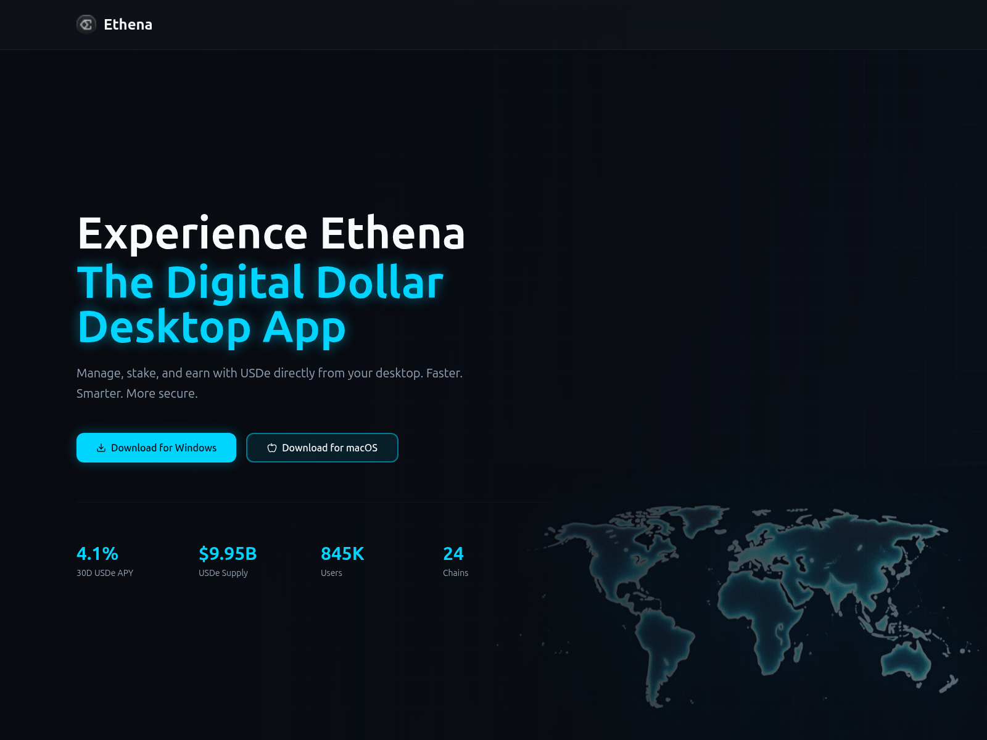Viewport: 987px width, 740px height.
Task: Click the Experience Ethena heading
Action: 271,234
